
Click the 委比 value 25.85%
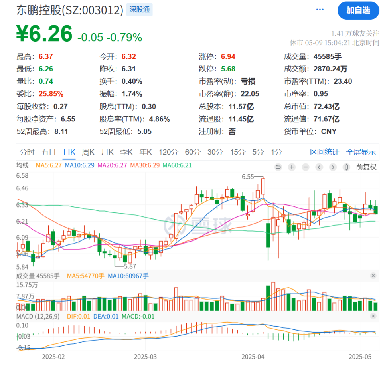51,94
